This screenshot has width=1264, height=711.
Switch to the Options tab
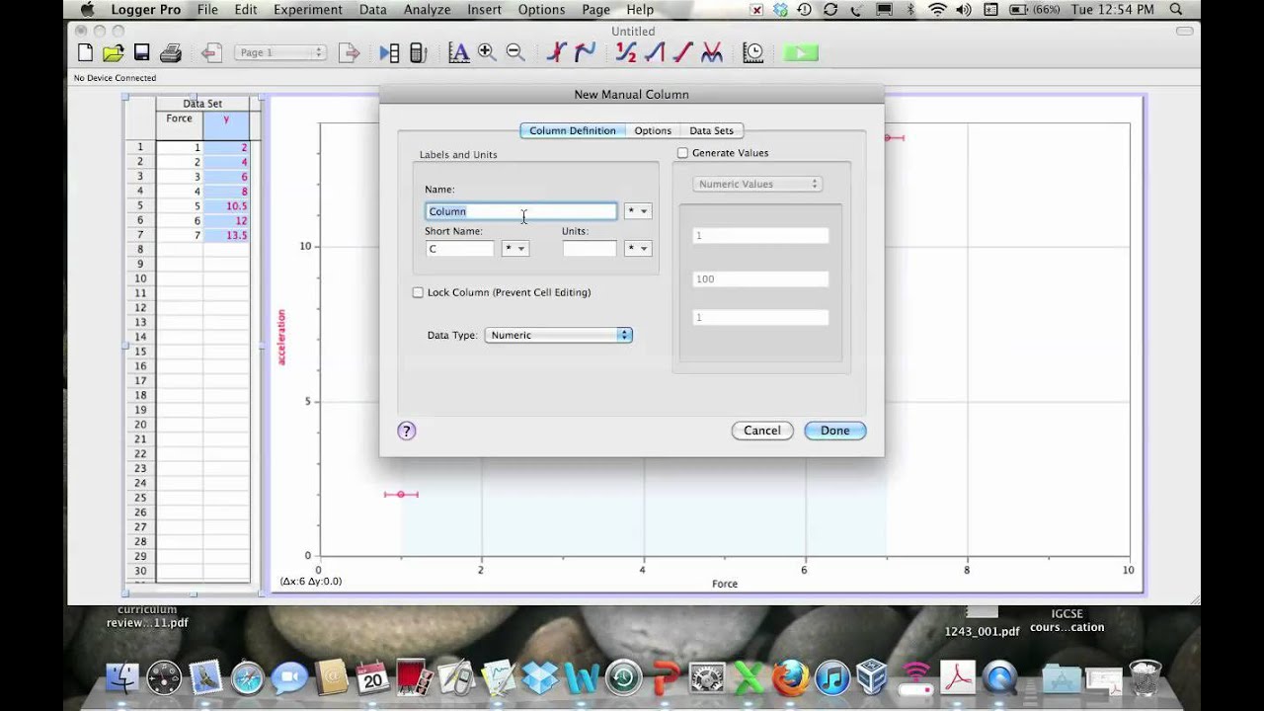(653, 130)
